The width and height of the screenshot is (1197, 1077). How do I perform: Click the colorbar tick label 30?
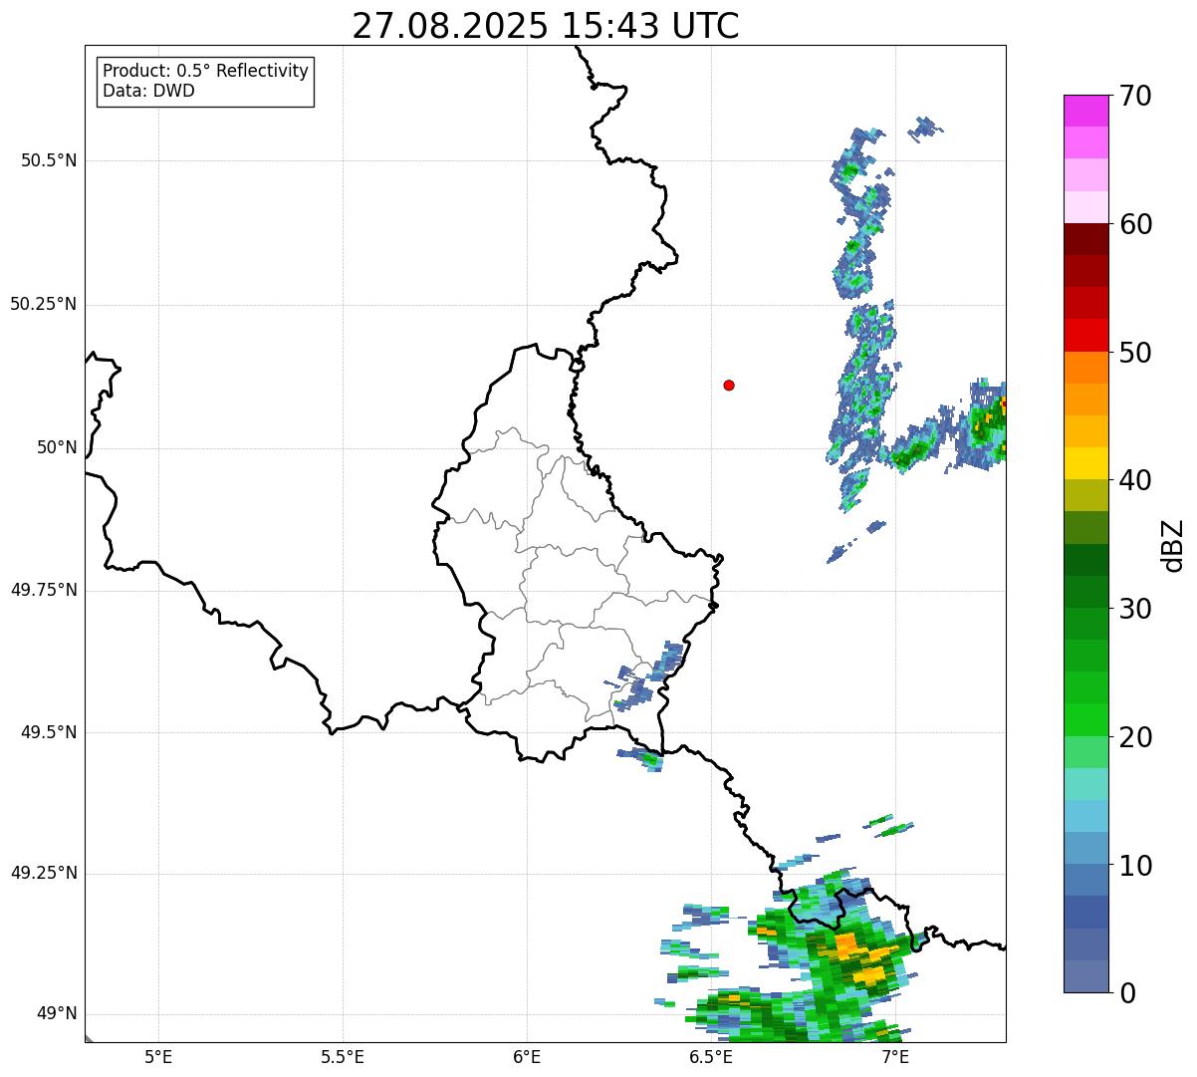coord(1135,609)
